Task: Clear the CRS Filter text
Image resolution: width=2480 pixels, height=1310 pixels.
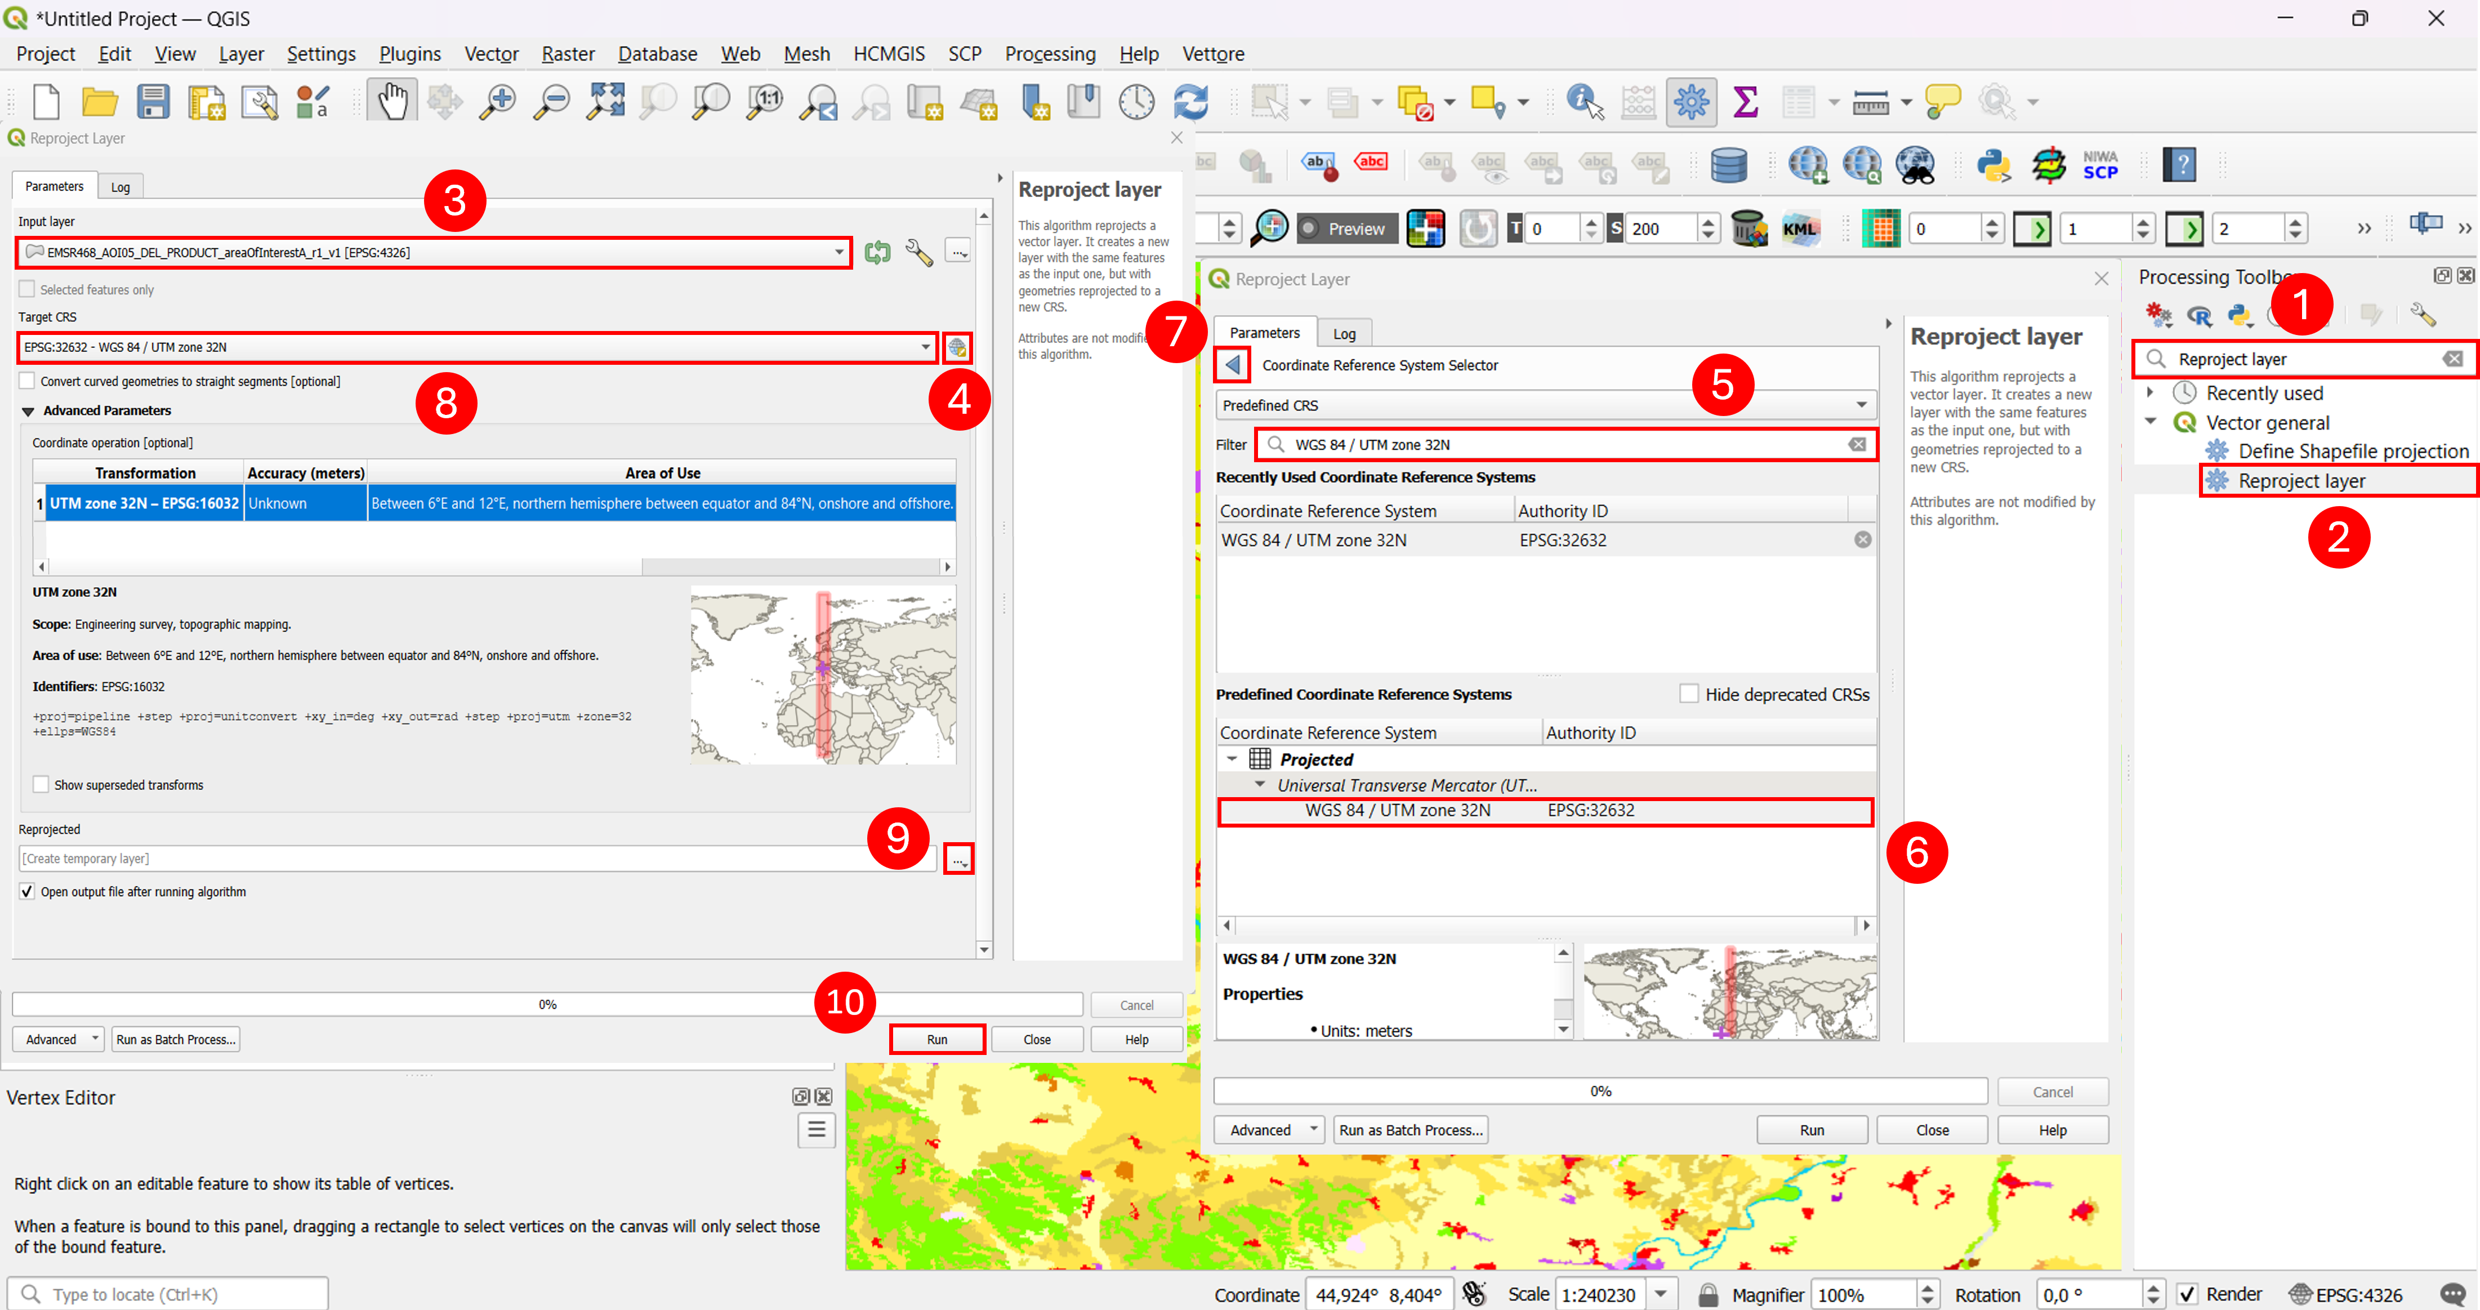Action: tap(1857, 445)
